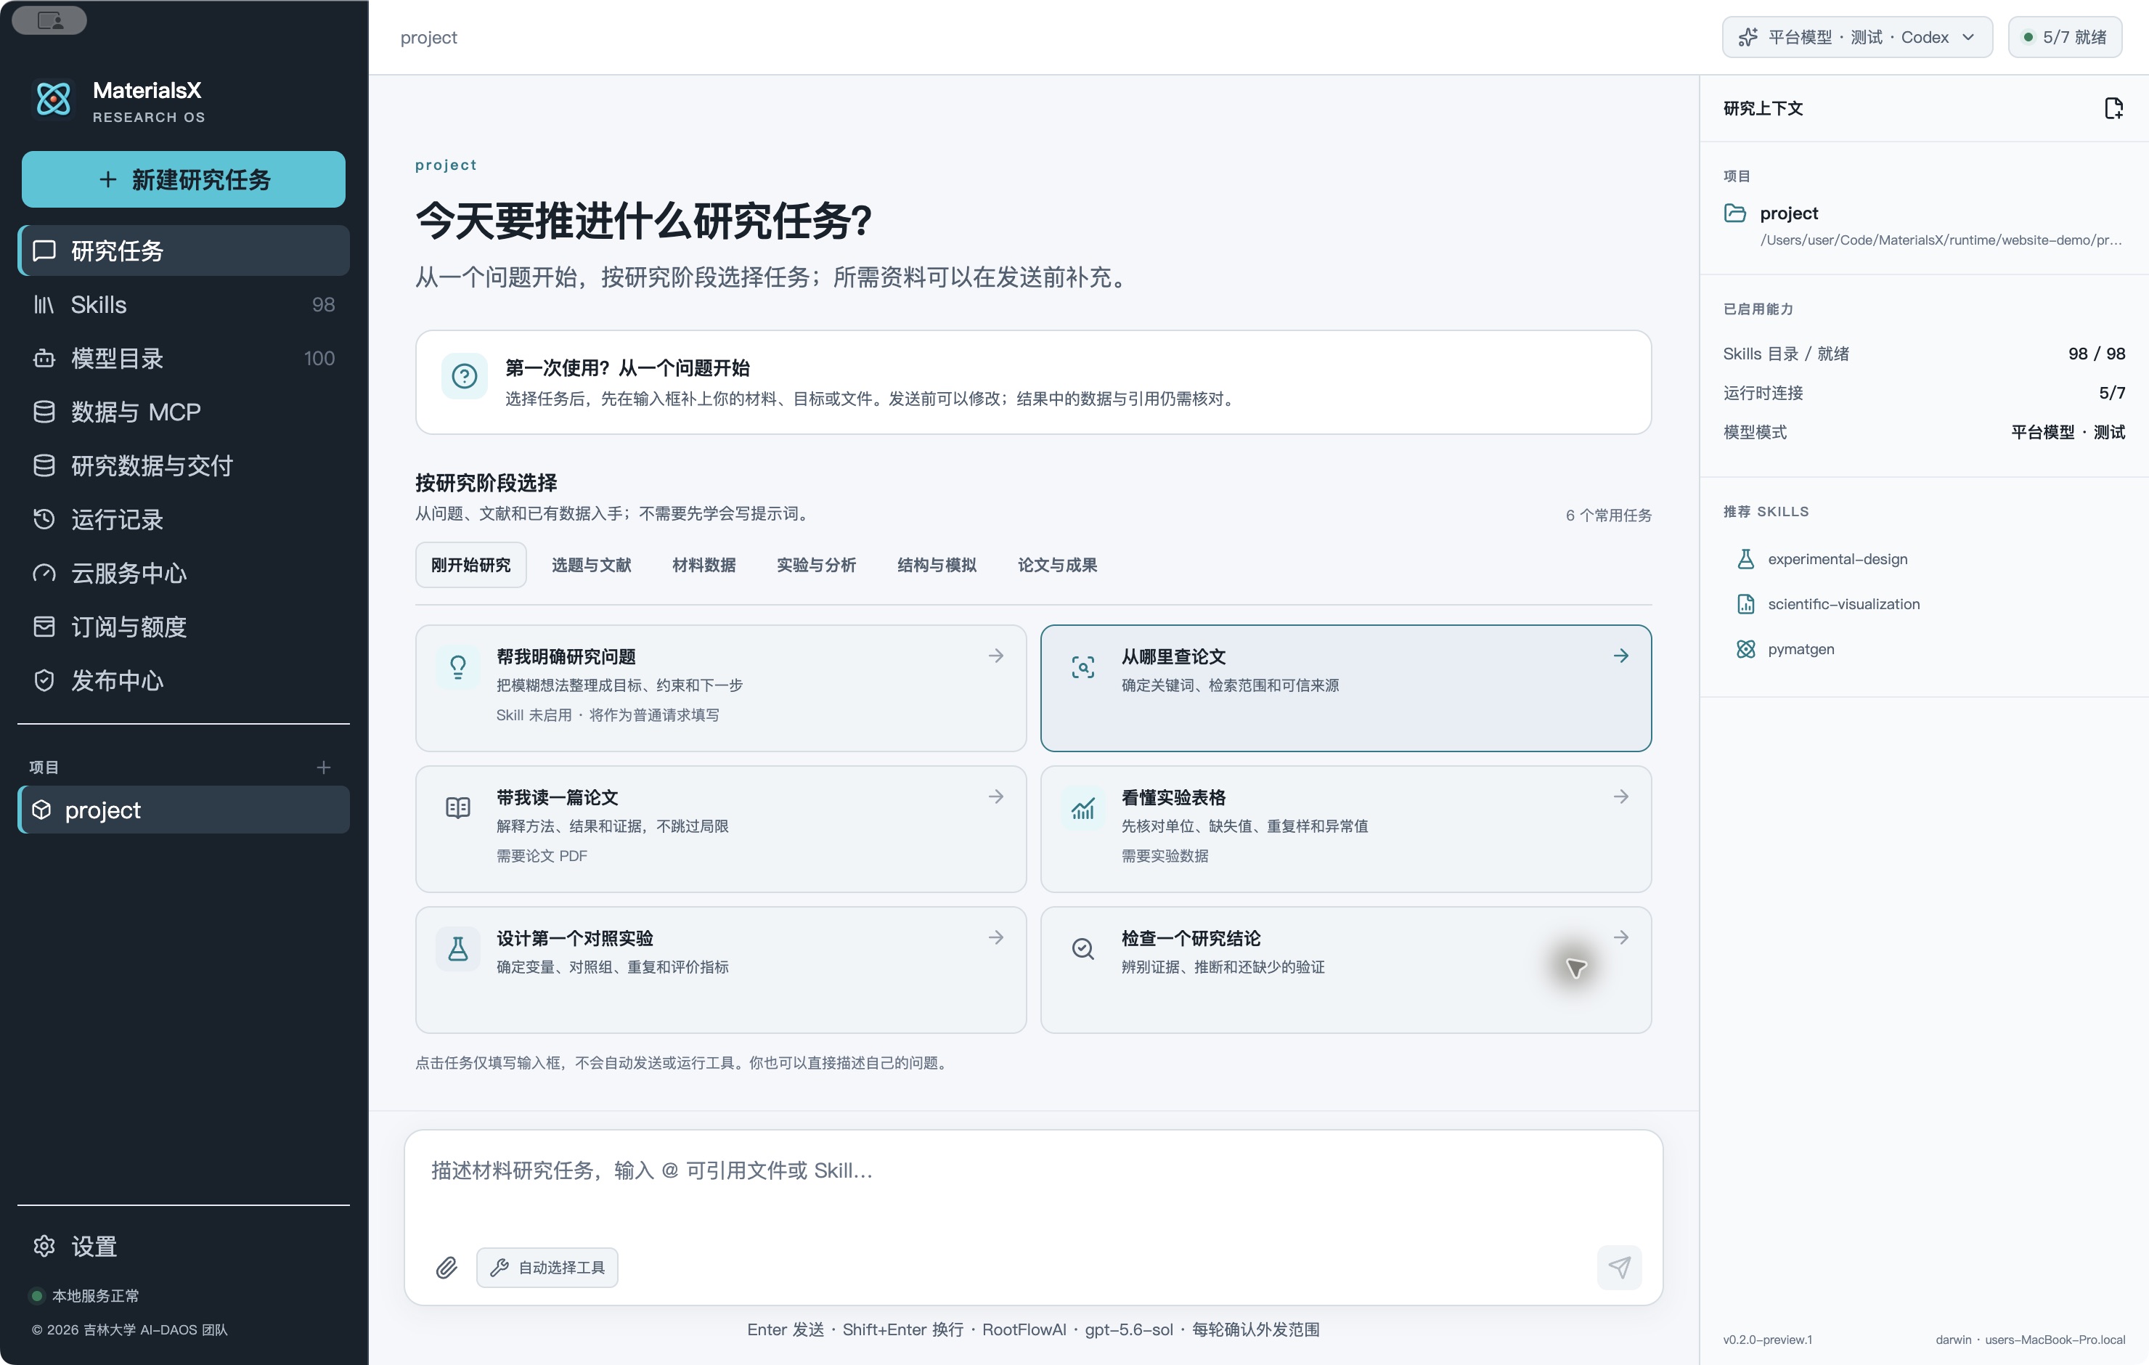Open the 平台模型 · 测试 · Codex model dropdown

point(1857,36)
